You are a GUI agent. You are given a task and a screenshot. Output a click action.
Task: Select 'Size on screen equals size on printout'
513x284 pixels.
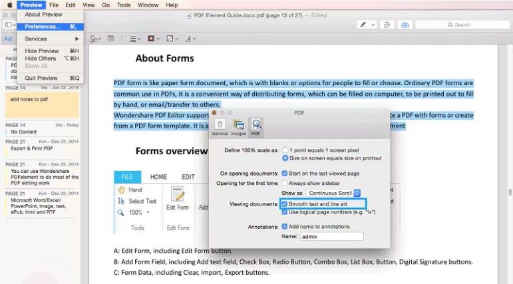click(x=285, y=158)
